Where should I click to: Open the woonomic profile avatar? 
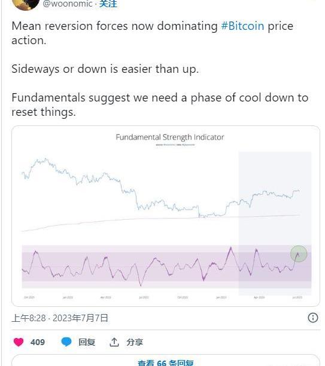(25, 5)
